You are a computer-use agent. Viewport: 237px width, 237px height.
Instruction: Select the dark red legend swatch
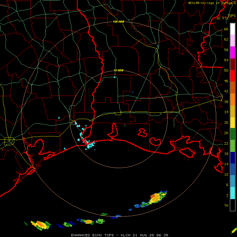[x=233, y=64]
